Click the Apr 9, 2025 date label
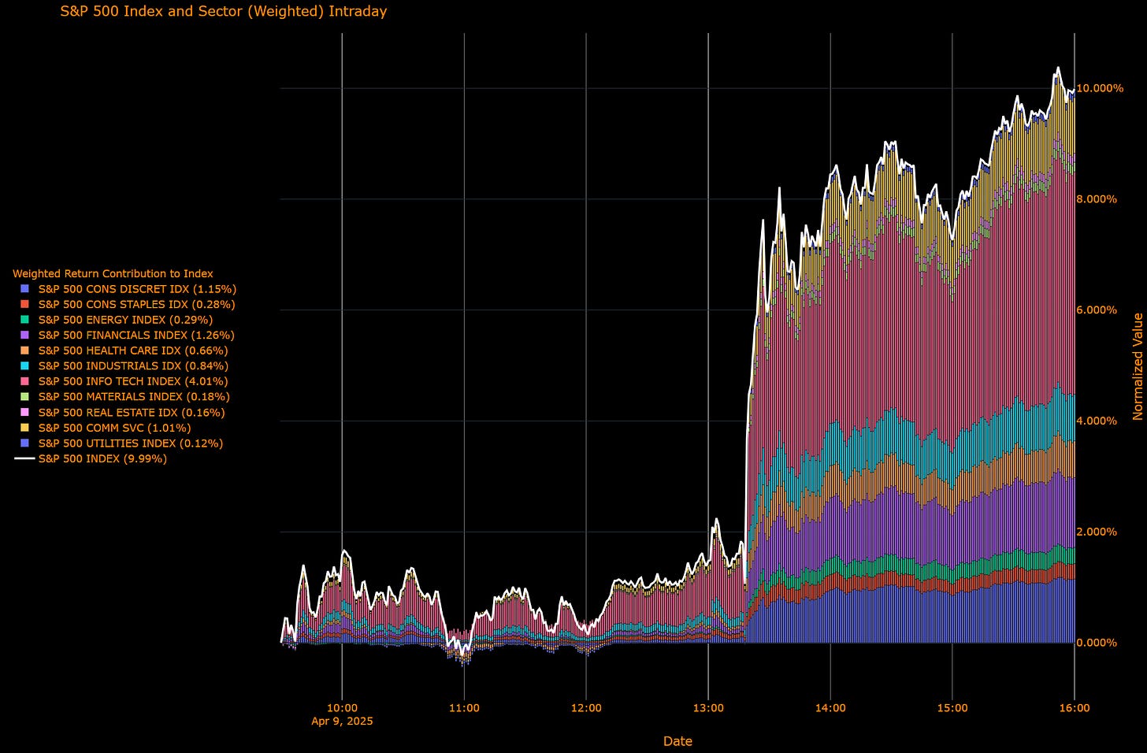Screen dimensions: 1147x753 (x=342, y=721)
